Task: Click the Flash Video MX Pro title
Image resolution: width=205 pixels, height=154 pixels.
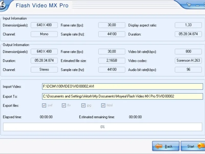Action: tap(42, 5)
